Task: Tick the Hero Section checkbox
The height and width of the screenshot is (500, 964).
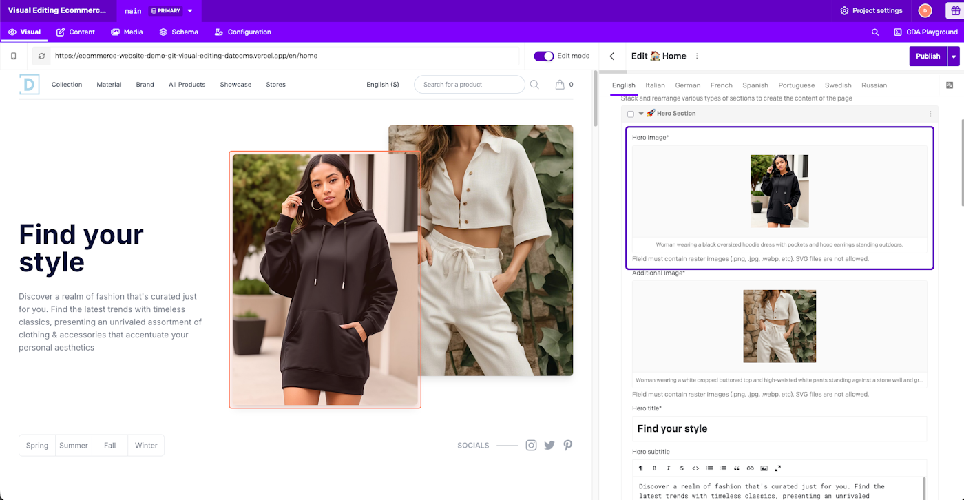Action: [x=631, y=114]
